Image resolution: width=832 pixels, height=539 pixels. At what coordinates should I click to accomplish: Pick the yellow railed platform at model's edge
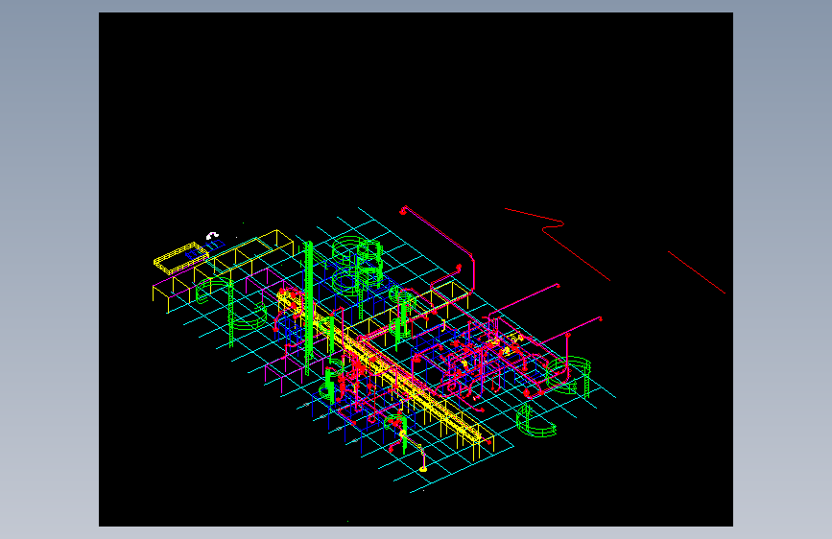(181, 257)
